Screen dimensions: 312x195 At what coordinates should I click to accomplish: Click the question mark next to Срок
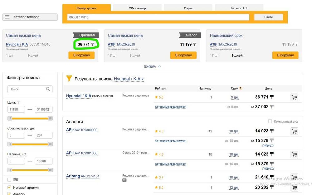click(x=241, y=88)
